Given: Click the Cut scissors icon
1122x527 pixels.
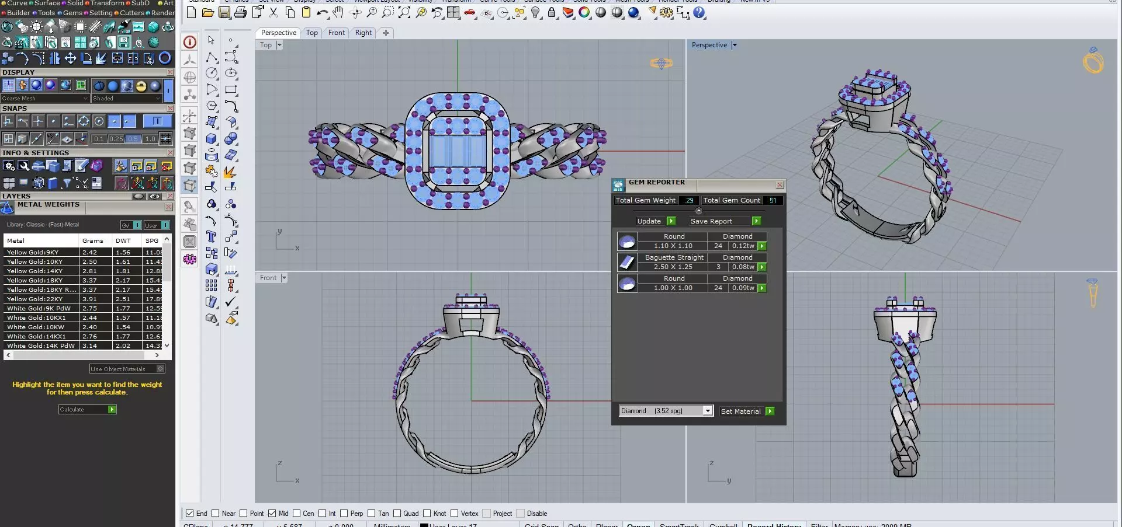Looking at the screenshot, I should tap(273, 12).
